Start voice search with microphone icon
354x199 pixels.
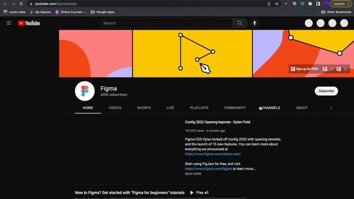click(254, 23)
